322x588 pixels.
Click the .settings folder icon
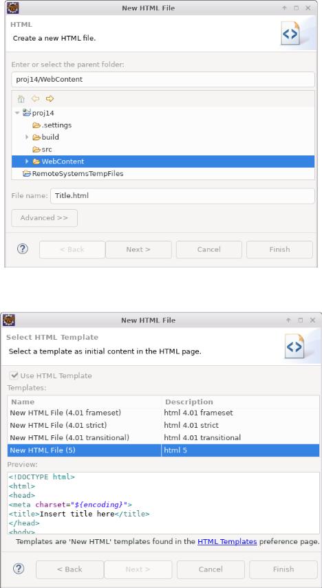36,125
